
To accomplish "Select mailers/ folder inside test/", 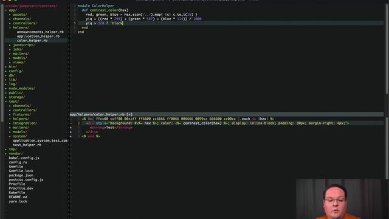I will (21, 127).
